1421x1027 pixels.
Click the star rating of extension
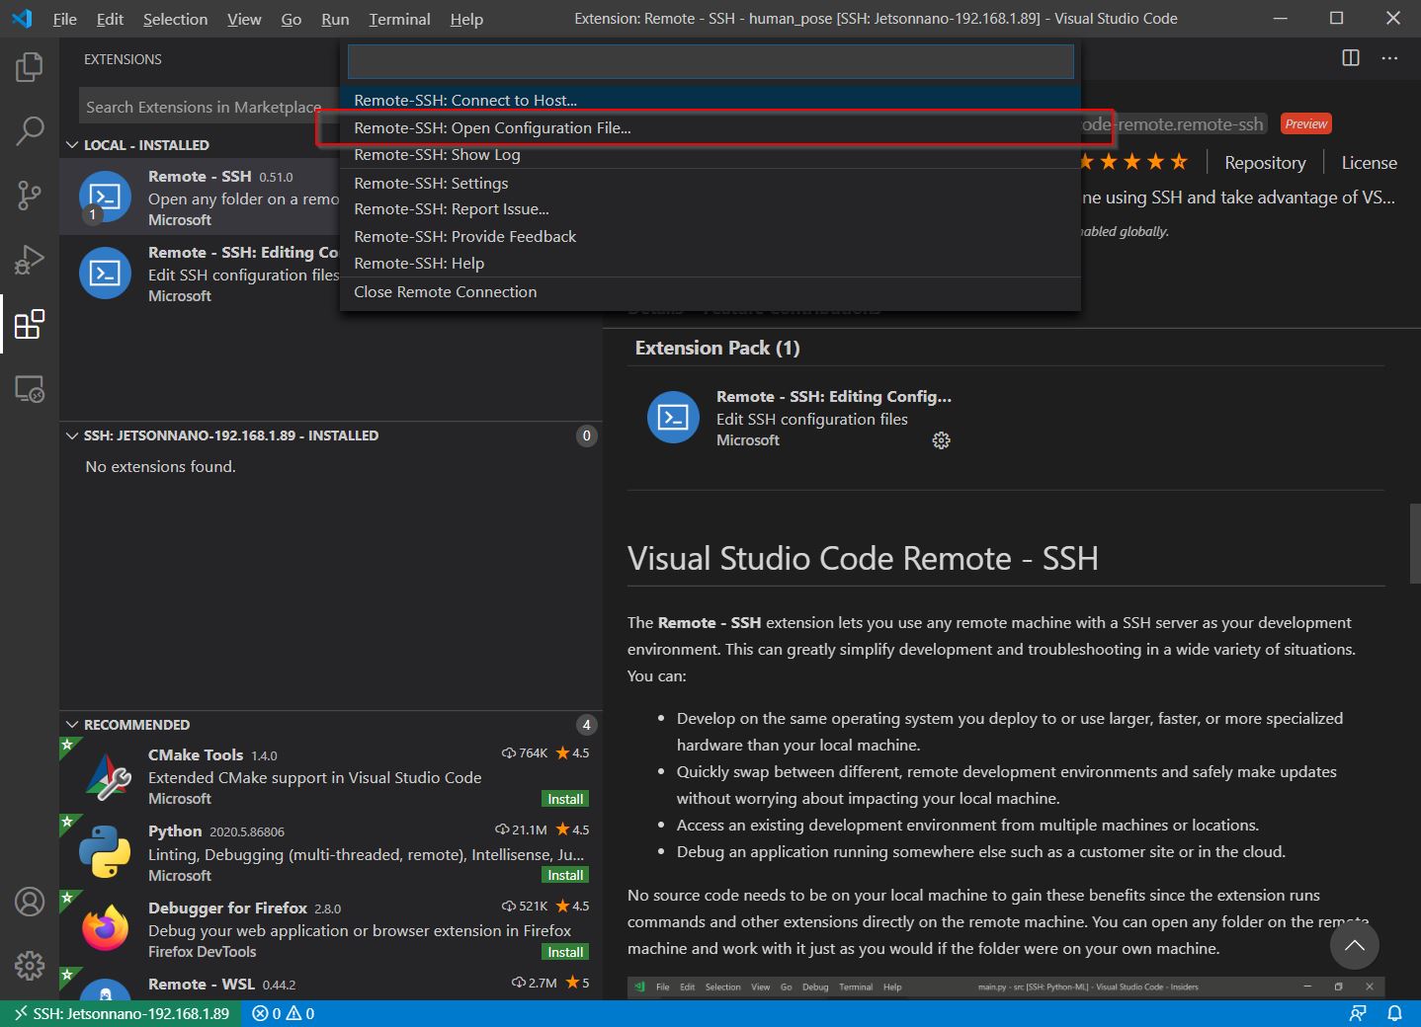[x=1134, y=162]
